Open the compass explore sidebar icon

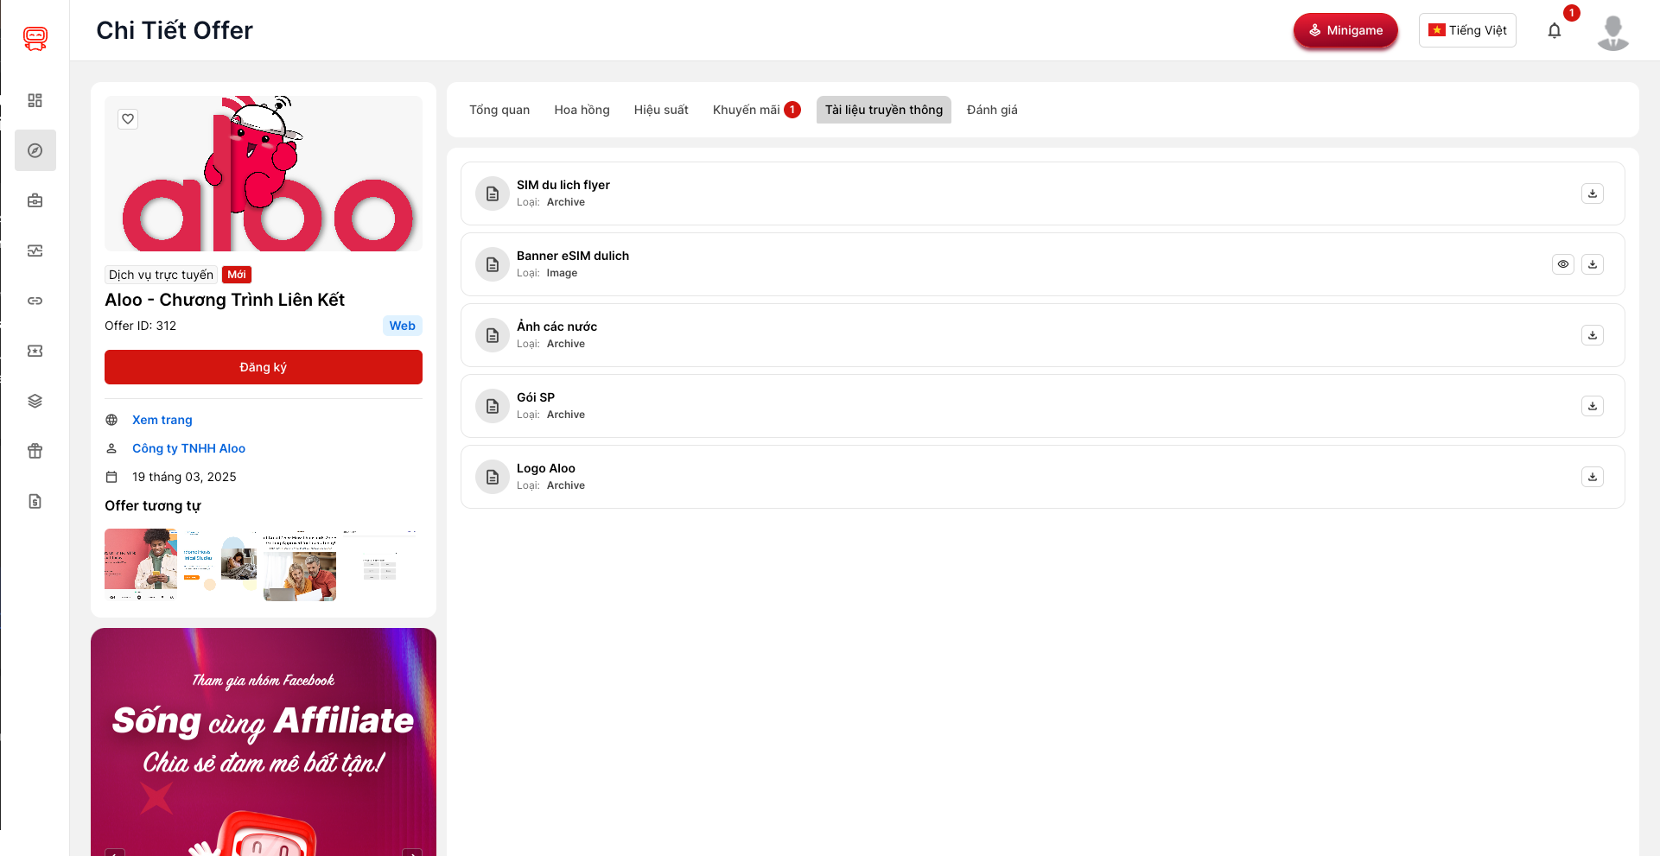tap(35, 150)
